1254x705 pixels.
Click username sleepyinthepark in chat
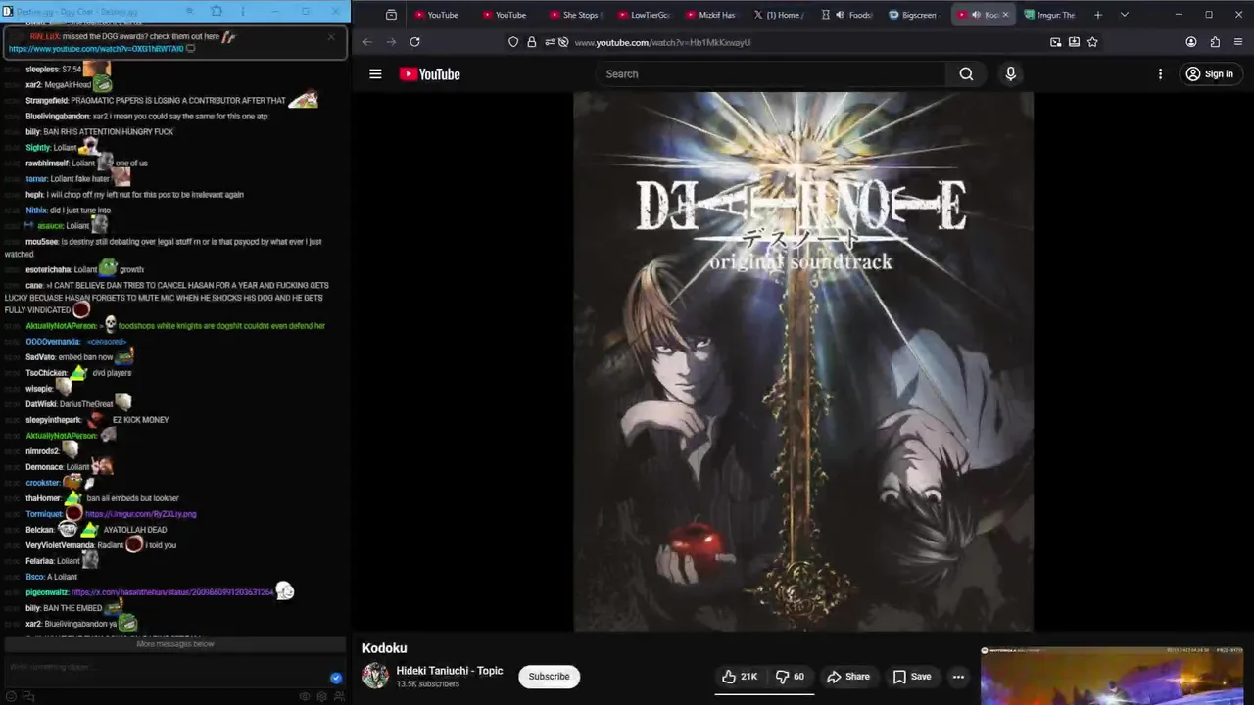53,420
